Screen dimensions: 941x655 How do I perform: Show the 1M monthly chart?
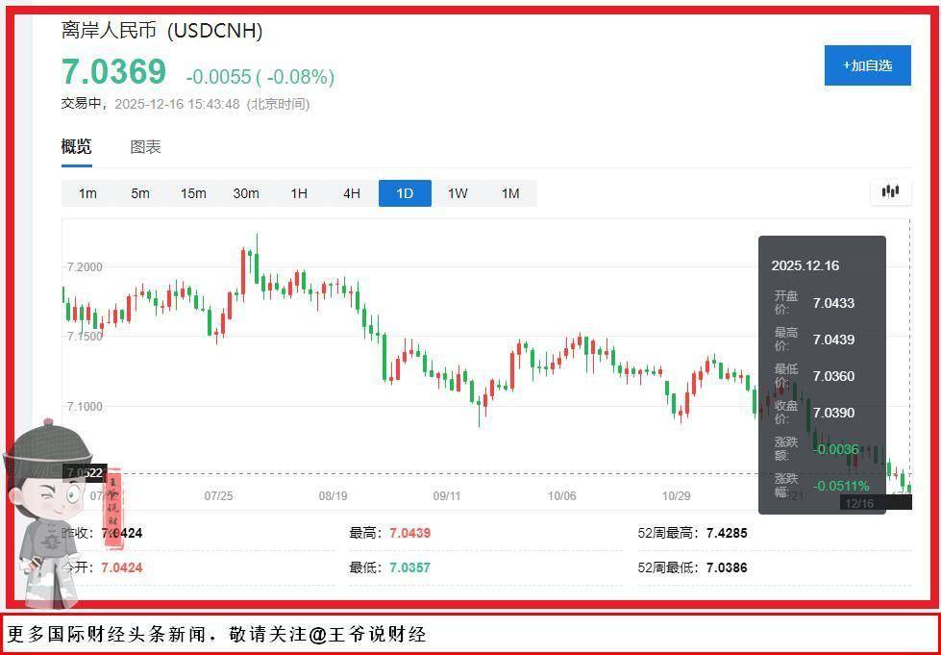[x=510, y=193]
